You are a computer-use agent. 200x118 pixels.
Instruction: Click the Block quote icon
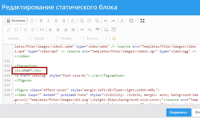[x=42, y=30]
